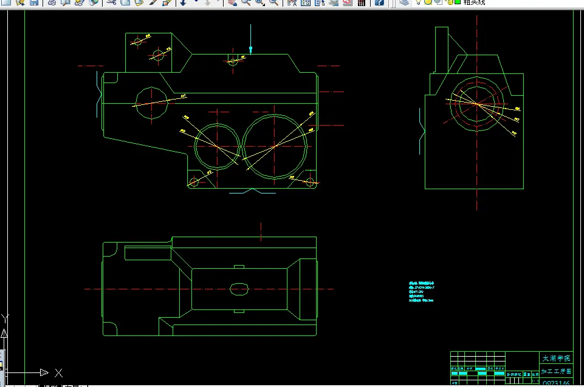Screen dimensions: 584x387
Task: Click the 3D DWF globe icon
Action: pyautogui.click(x=94, y=2)
